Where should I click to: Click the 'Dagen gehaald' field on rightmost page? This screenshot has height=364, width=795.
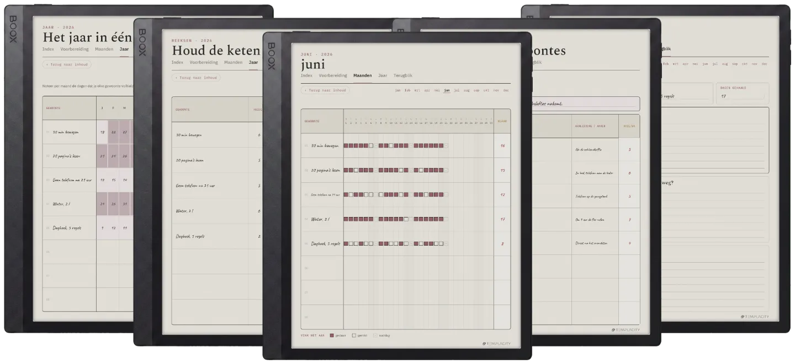point(742,94)
